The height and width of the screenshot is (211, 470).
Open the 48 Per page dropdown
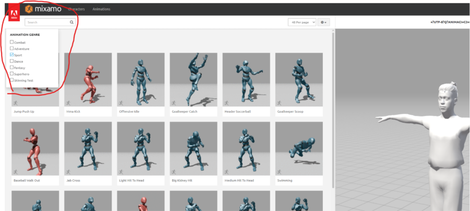coord(302,22)
